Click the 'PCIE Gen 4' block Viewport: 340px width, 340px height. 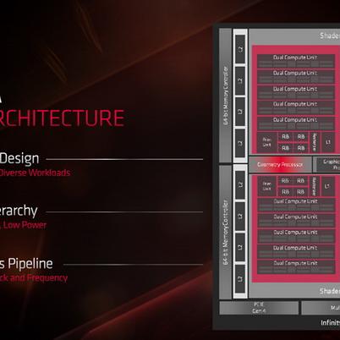pos(259,308)
